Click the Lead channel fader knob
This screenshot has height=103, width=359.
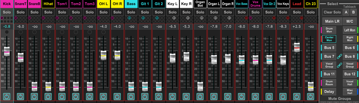(x=297, y=47)
